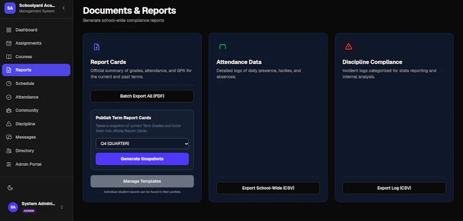Click Export School-Wide (CSV) button
This screenshot has height=221, width=463.
point(268,188)
